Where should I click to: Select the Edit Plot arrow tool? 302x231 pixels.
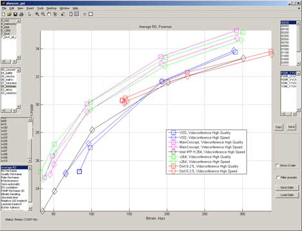[x=30, y=14]
